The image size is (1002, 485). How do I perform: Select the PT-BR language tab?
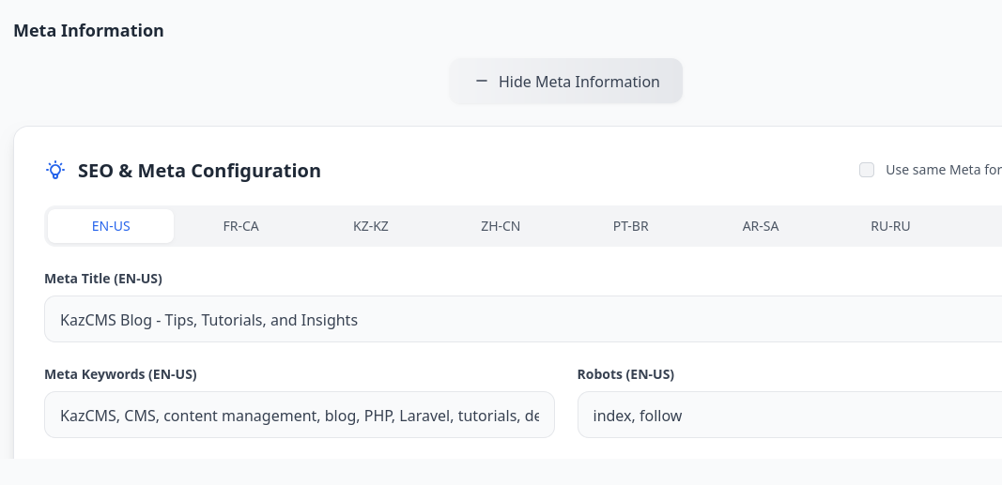pyautogui.click(x=631, y=226)
